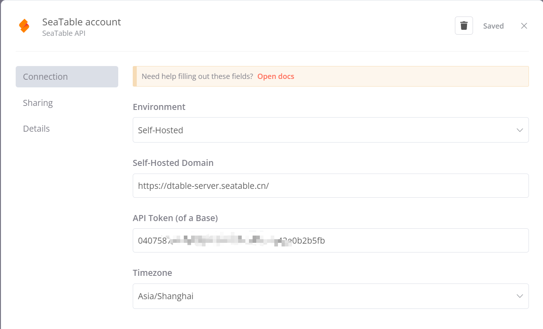Click the 'Need help filling out these fields?' text
This screenshot has height=329, width=543.
(x=197, y=76)
